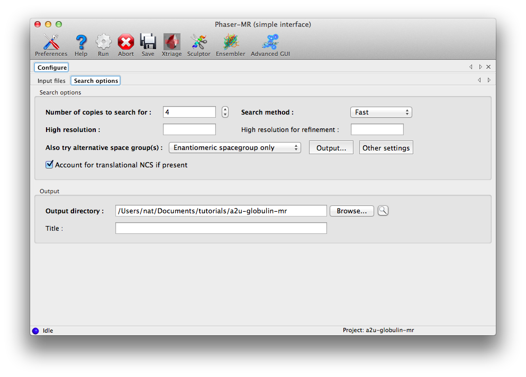
Task: Open Preferences from the toolbar
Action: coord(51,42)
